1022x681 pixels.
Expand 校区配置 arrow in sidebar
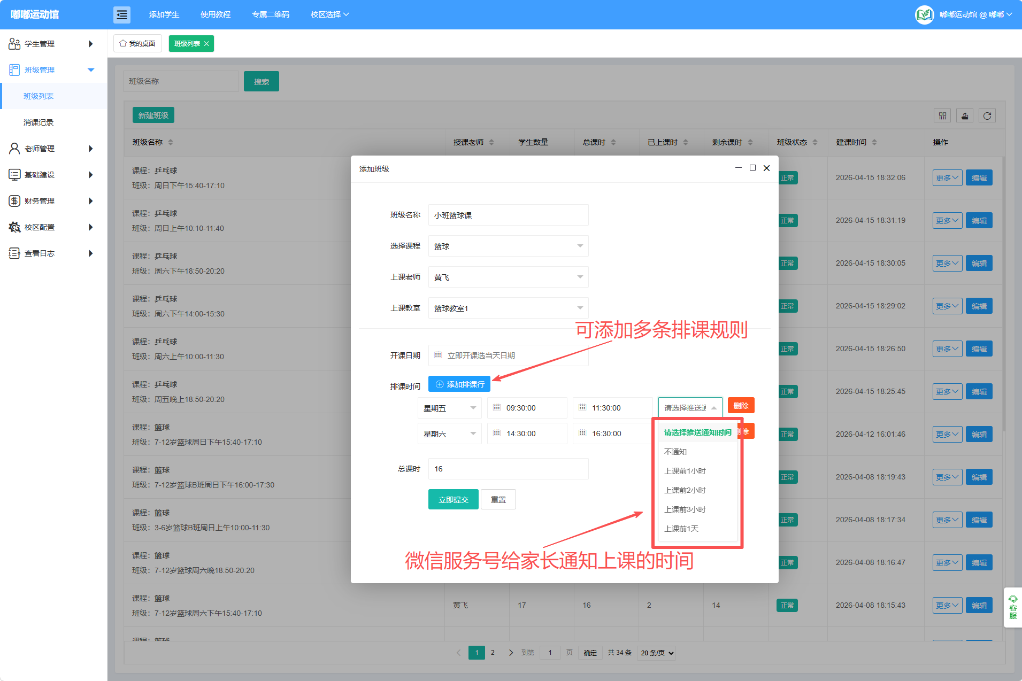click(x=91, y=227)
